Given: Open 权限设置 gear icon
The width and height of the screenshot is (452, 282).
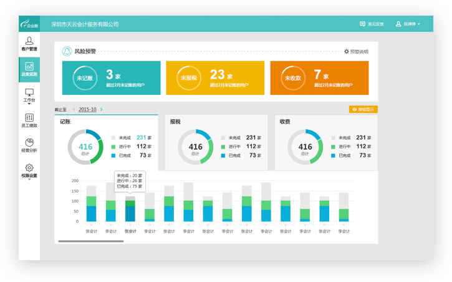Looking at the screenshot, I should [29, 168].
